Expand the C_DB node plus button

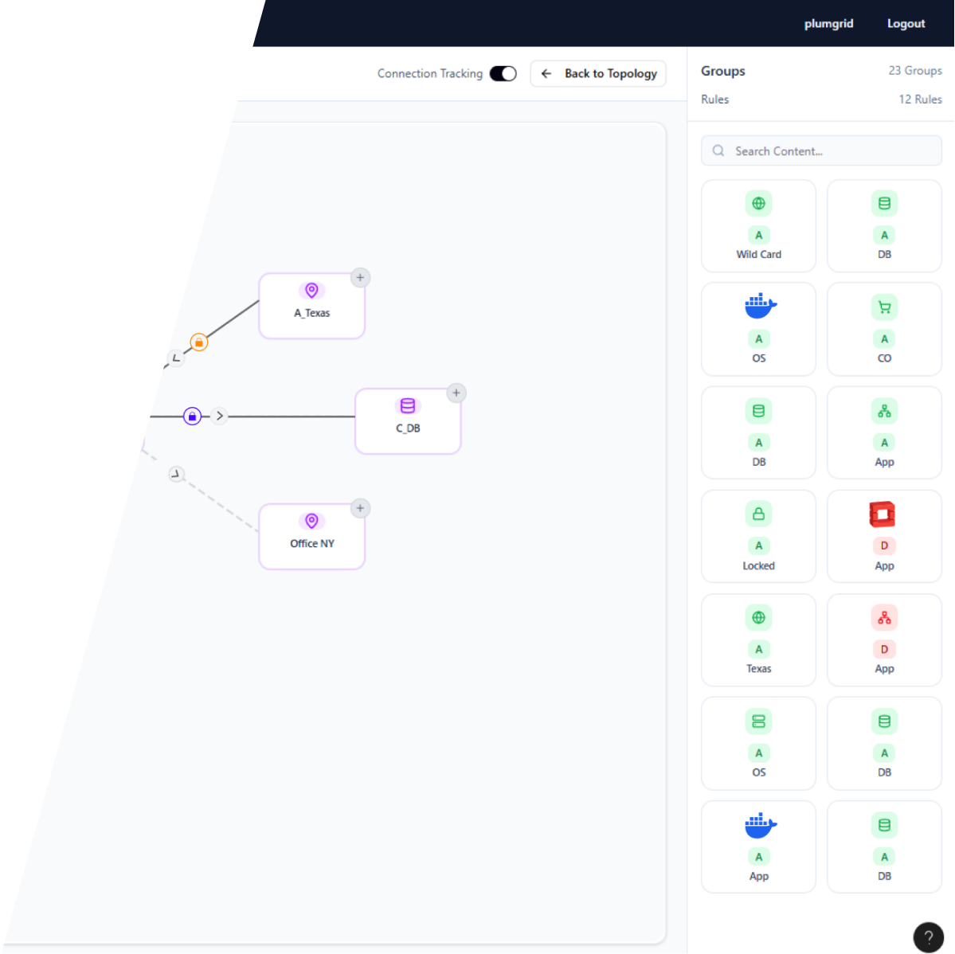point(456,393)
